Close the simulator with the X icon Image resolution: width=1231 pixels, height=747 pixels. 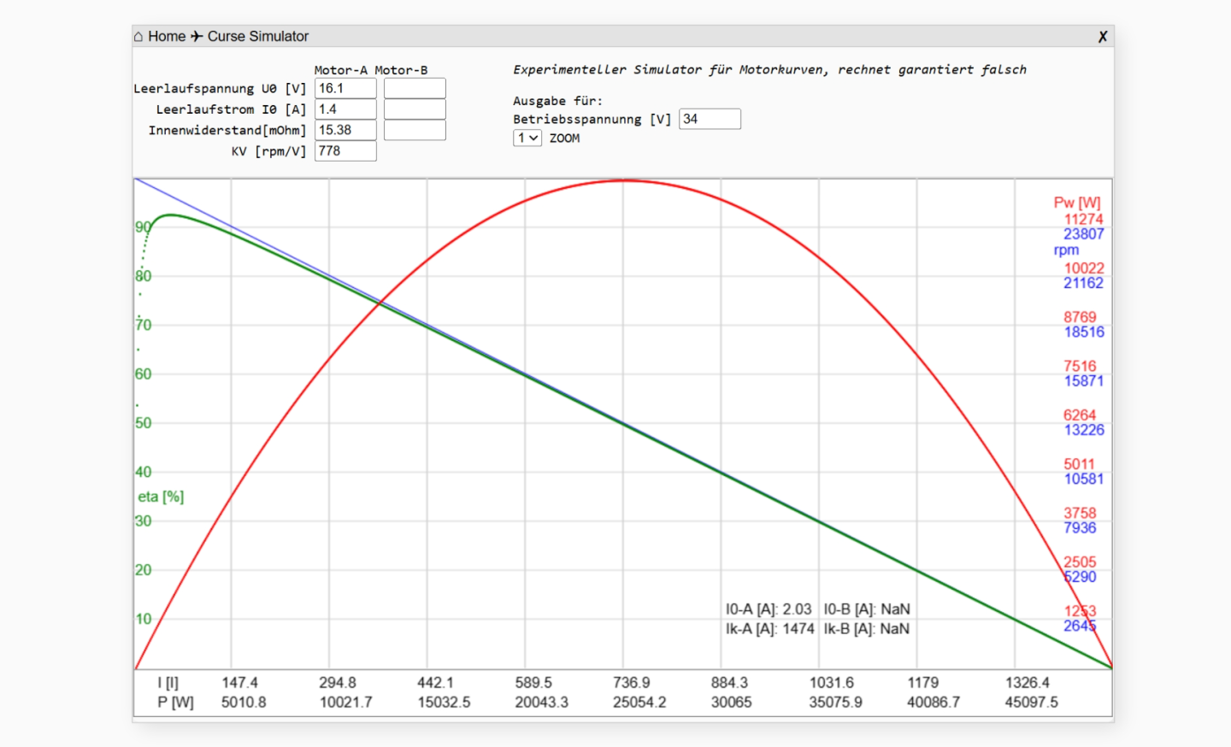[1103, 37]
